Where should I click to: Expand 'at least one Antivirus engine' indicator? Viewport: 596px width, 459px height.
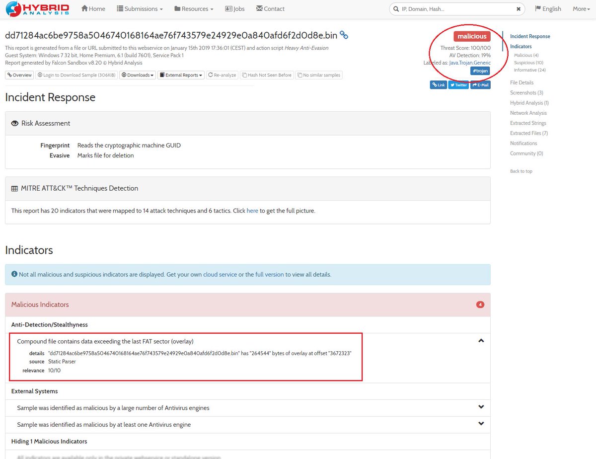click(x=481, y=424)
